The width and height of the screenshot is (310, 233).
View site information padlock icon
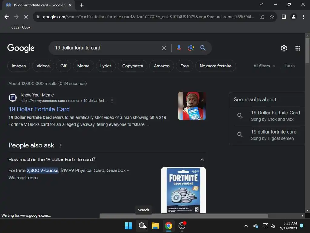pos(38,17)
